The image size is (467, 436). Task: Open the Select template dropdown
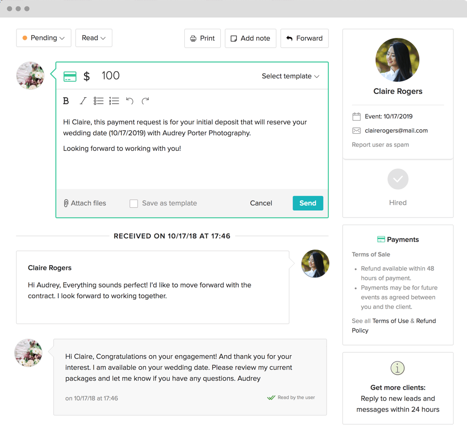pos(290,76)
